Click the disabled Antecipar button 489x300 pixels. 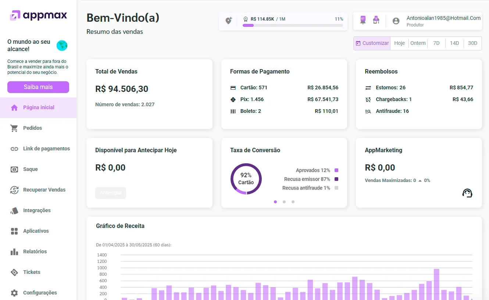click(x=111, y=193)
